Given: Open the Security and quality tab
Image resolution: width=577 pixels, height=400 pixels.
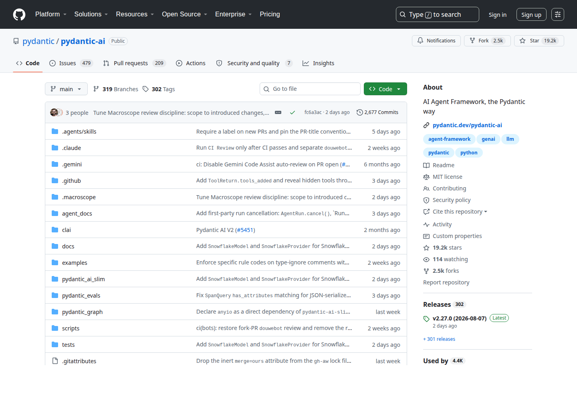Looking at the screenshot, I should pyautogui.click(x=254, y=63).
